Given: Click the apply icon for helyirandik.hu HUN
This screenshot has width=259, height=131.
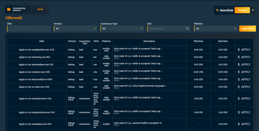Looking at the screenshot, I should tap(239, 79).
